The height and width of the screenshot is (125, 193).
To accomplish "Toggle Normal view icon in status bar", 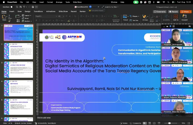I will pyautogui.click(x=145, y=123).
